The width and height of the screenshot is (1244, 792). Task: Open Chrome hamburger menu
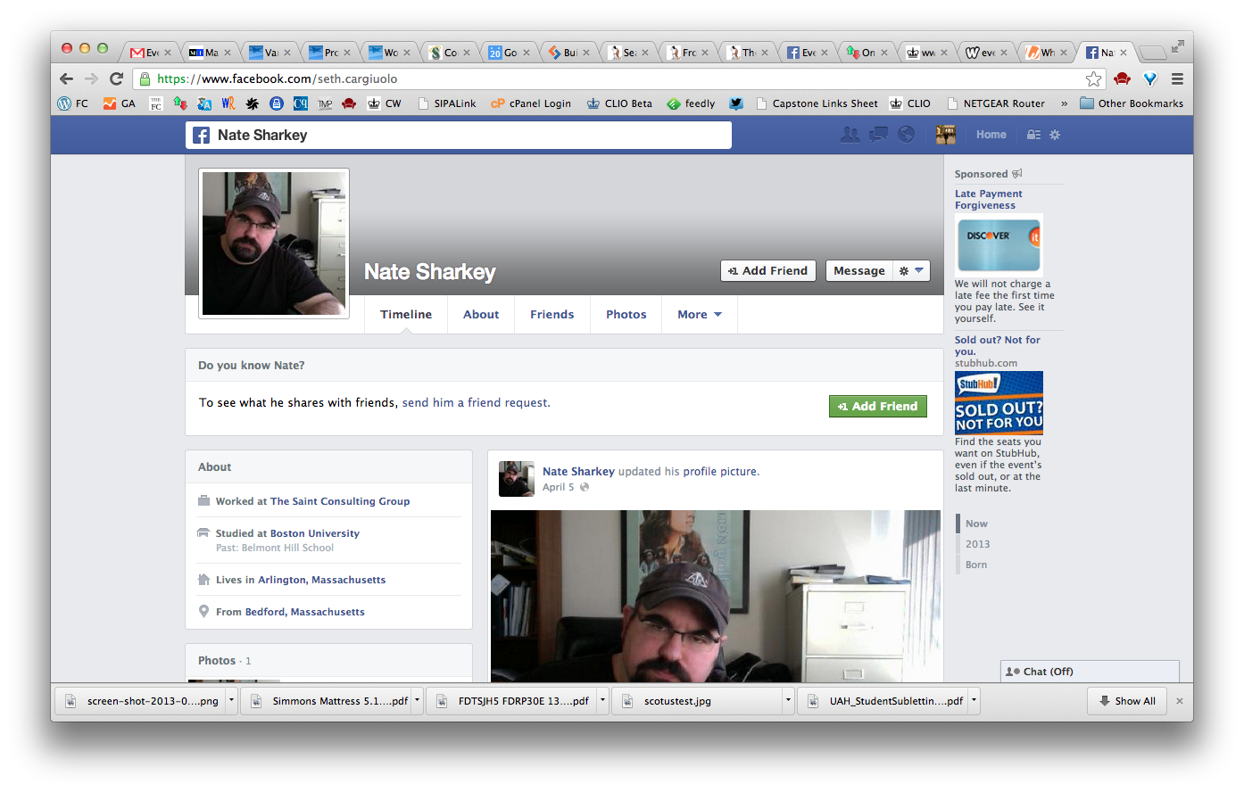pyautogui.click(x=1177, y=78)
